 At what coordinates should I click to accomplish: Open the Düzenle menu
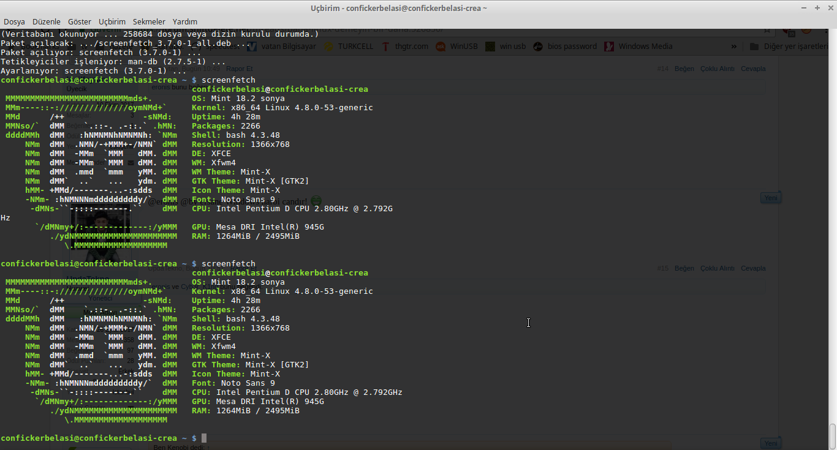pyautogui.click(x=46, y=21)
